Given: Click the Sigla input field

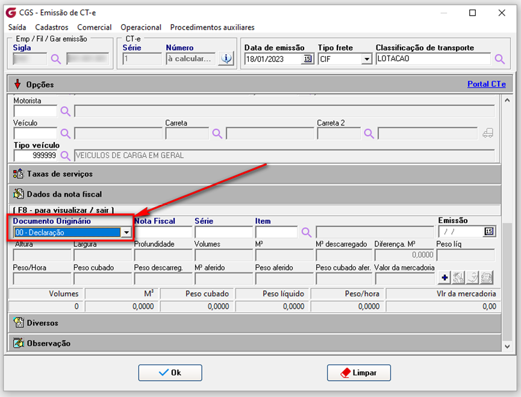Looking at the screenshot, I should (x=30, y=59).
